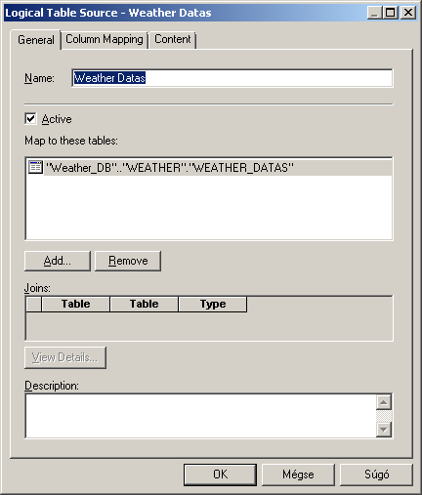Screen dimensions: 422x495
Task: Toggle the Active checkbox
Action: coord(30,118)
